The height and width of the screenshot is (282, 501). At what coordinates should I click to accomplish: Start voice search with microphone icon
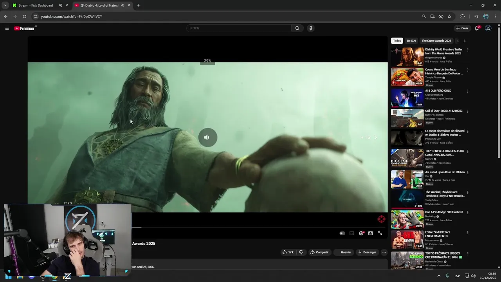tap(310, 28)
